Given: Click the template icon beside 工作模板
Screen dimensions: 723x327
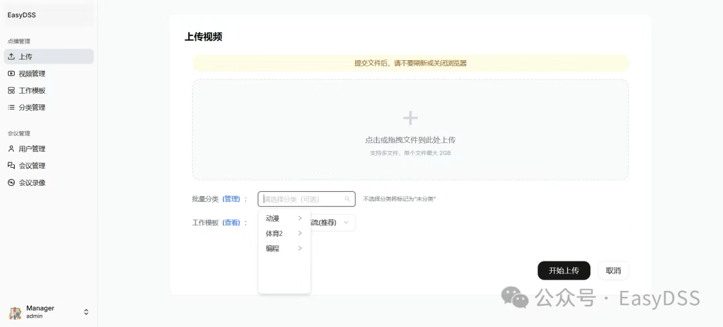Looking at the screenshot, I should 11,91.
